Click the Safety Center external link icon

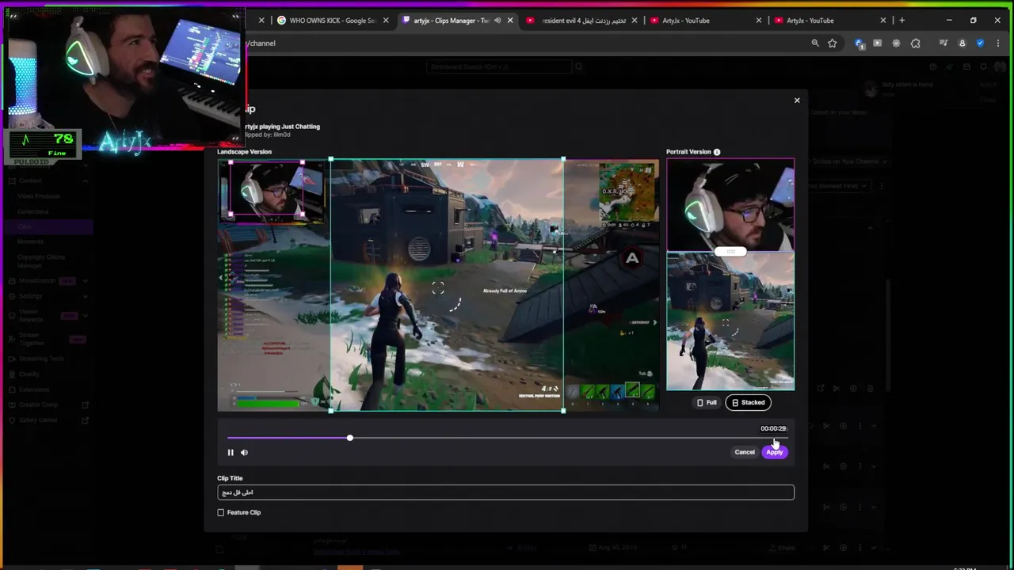click(x=85, y=420)
